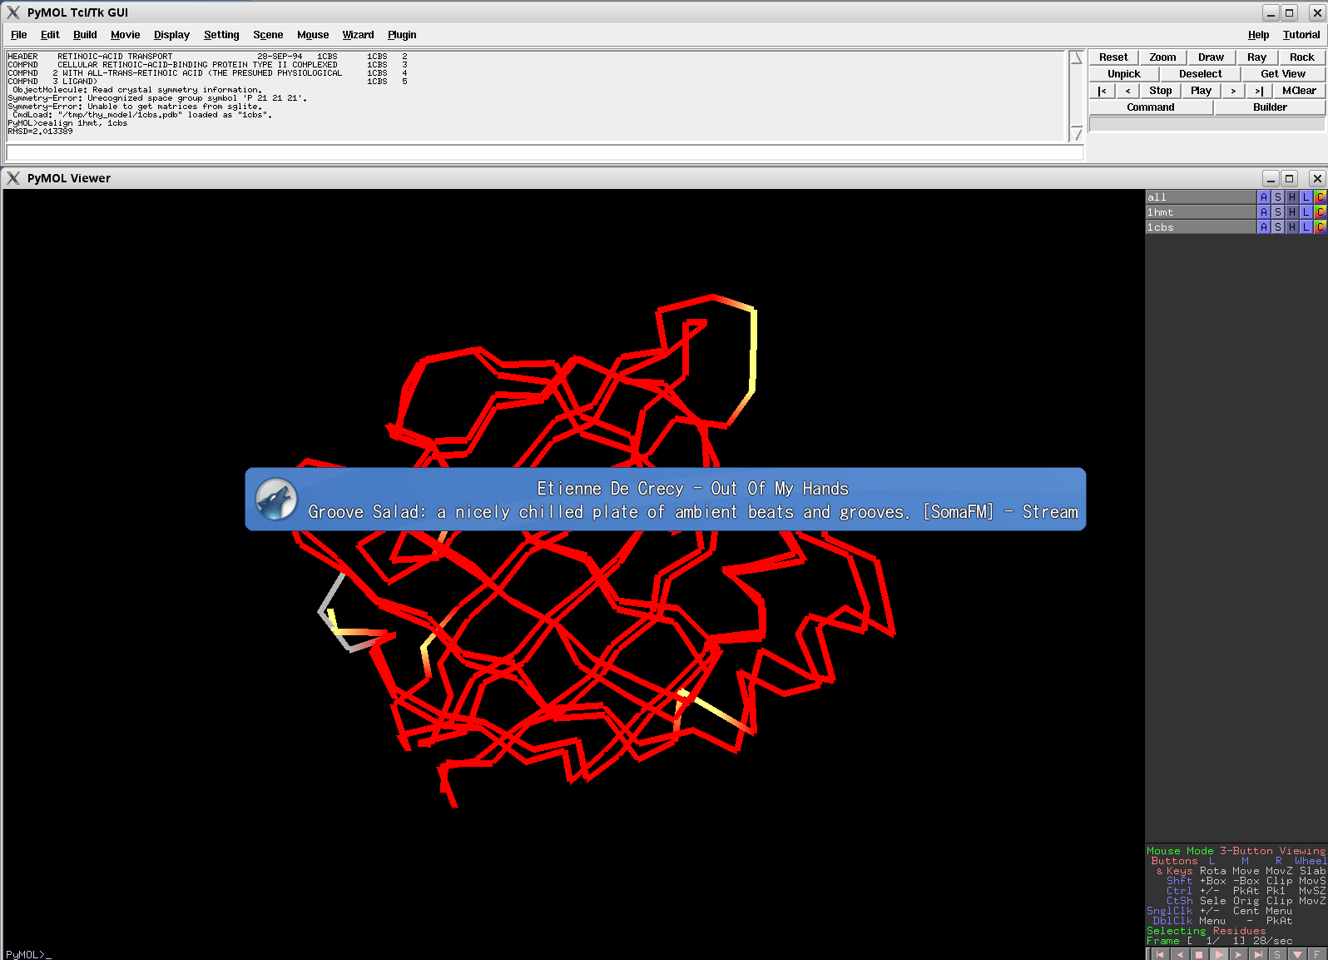Screen dimensions: 1328x960
Task: Step forward one frame in viewer playback bar
Action: (1238, 954)
